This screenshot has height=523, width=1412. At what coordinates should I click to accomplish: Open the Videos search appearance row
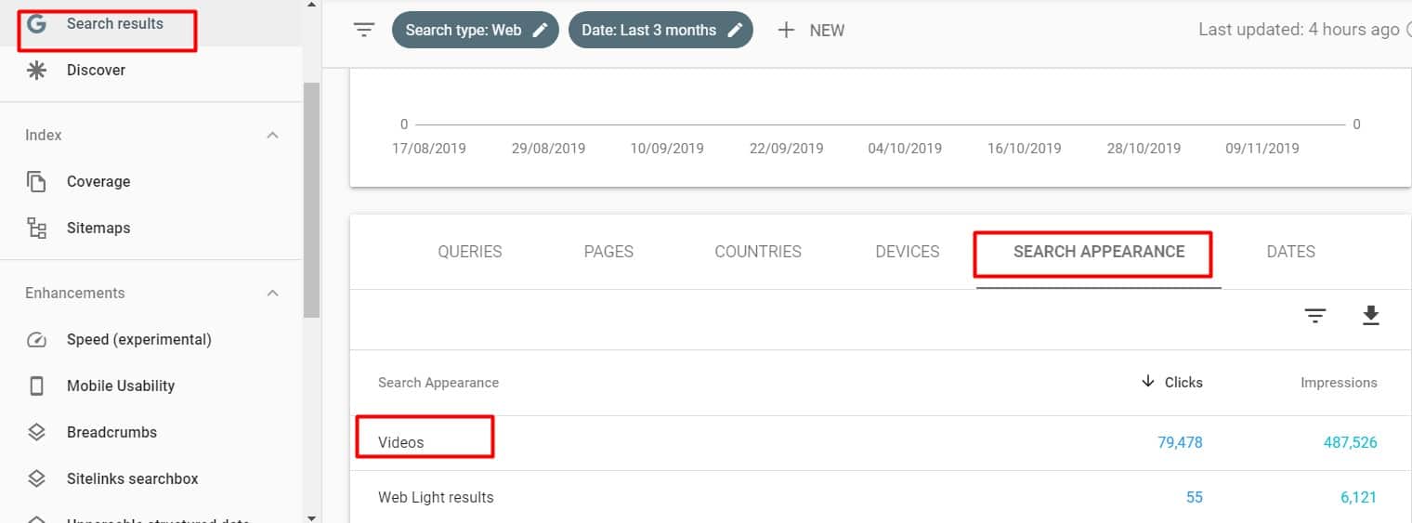[401, 442]
